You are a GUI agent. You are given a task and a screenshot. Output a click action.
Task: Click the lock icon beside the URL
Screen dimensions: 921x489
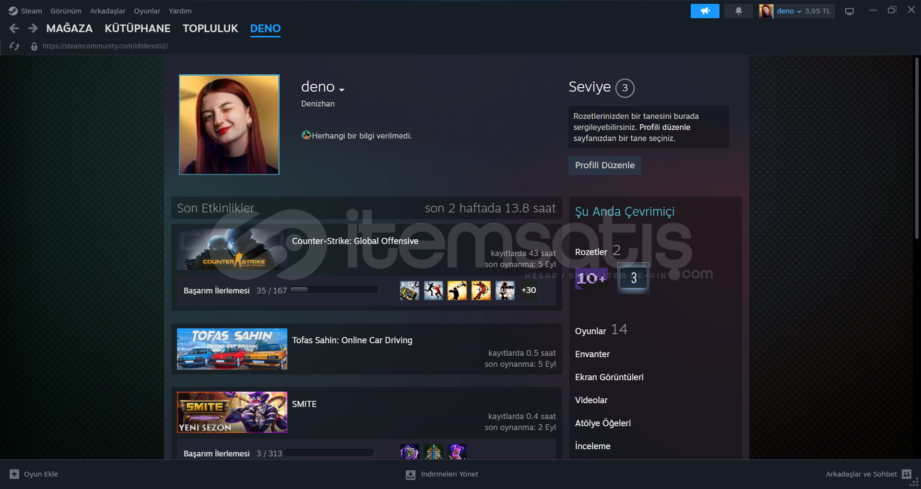[34, 46]
